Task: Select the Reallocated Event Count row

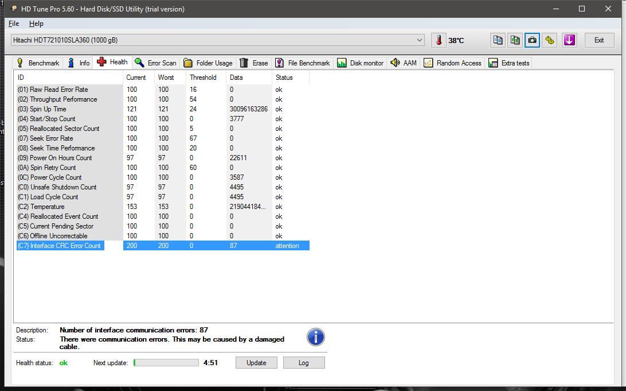Action: [x=163, y=216]
